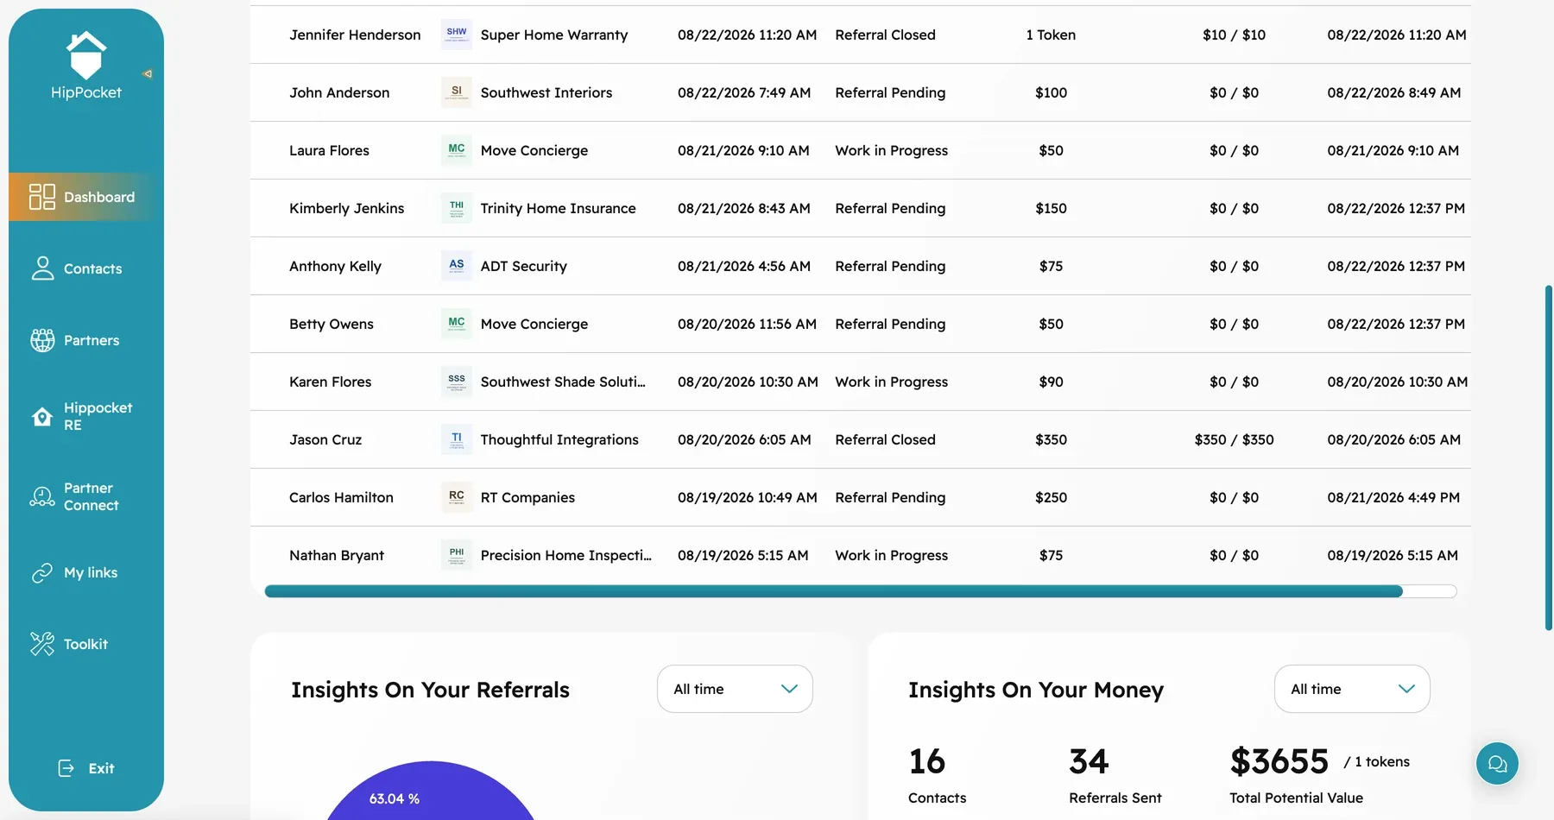Click the Partner Connect icon

[42, 496]
